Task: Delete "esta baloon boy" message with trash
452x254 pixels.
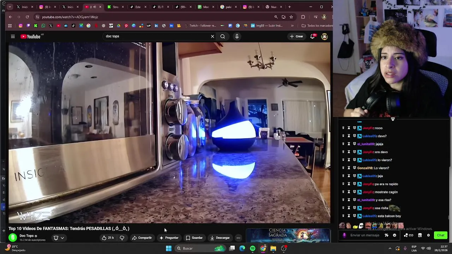Action: click(343, 216)
